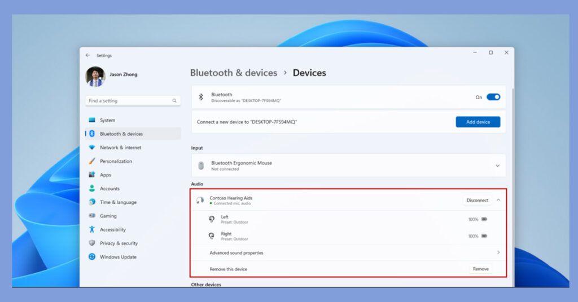This screenshot has height=302, width=578.
Task: Open Advanced sound properties
Action: pos(348,253)
